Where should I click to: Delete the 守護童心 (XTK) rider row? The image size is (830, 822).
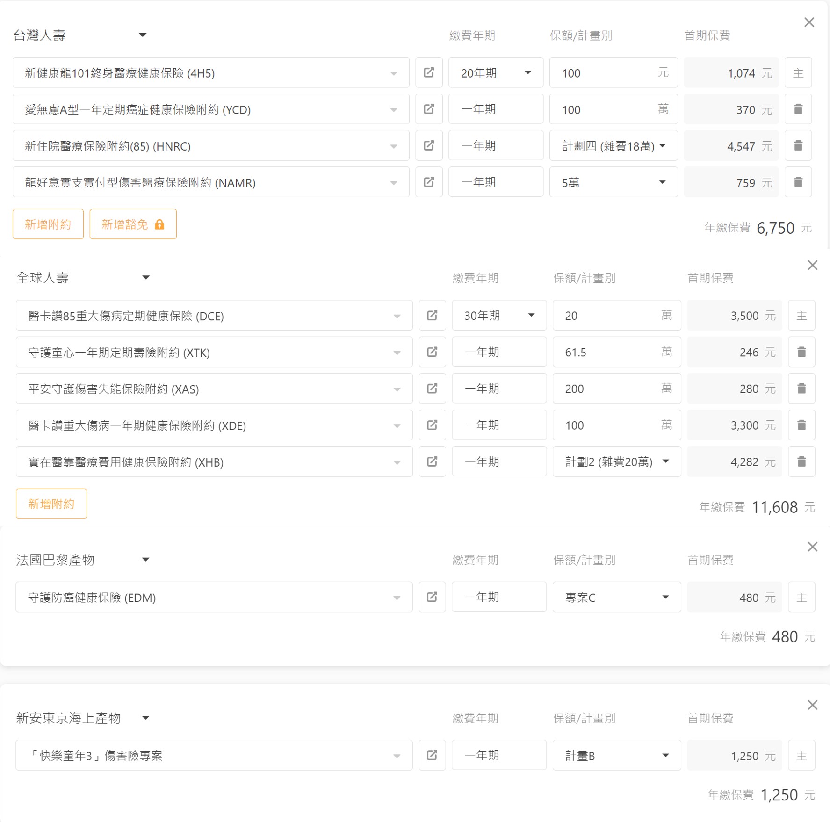point(801,352)
